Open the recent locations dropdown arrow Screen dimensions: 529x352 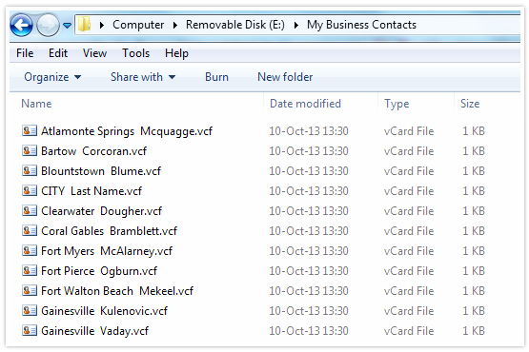[68, 26]
